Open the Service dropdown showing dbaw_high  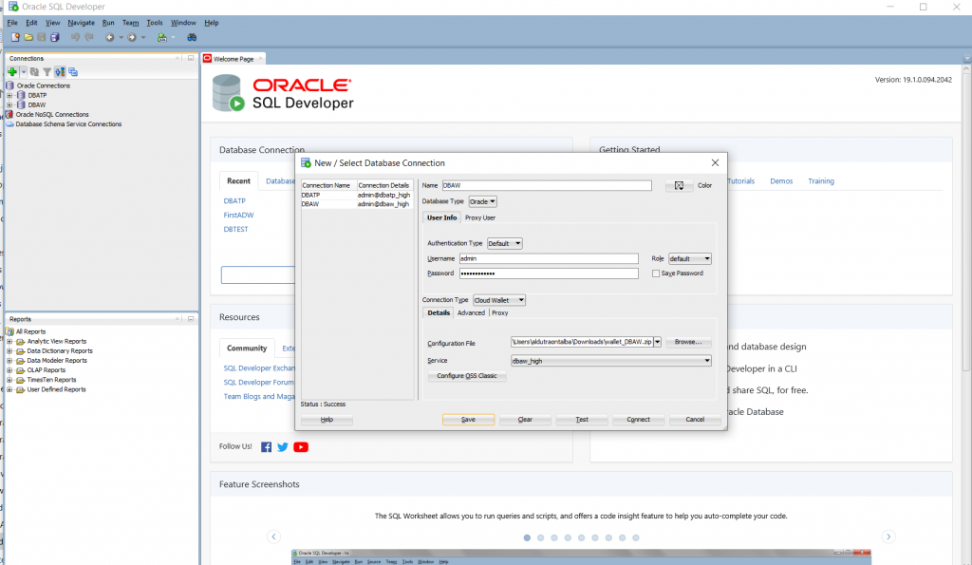click(x=611, y=360)
